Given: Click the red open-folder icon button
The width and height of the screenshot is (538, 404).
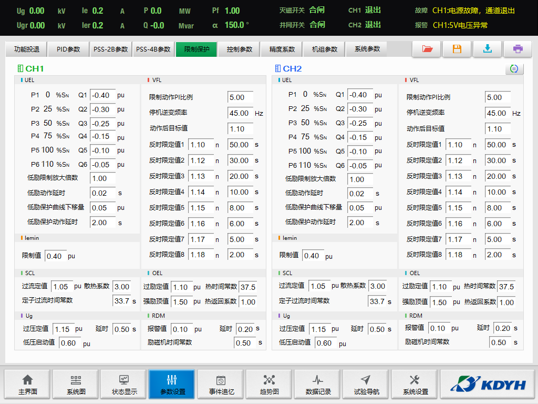Looking at the screenshot, I should (427, 49).
